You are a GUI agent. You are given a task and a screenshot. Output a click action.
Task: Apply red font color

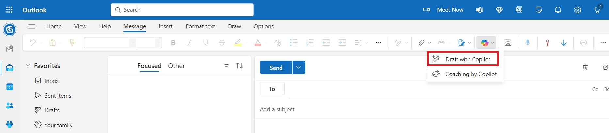258,42
